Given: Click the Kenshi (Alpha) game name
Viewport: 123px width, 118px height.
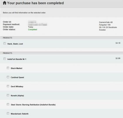Looking at the screenshot, I should point(17,96).
